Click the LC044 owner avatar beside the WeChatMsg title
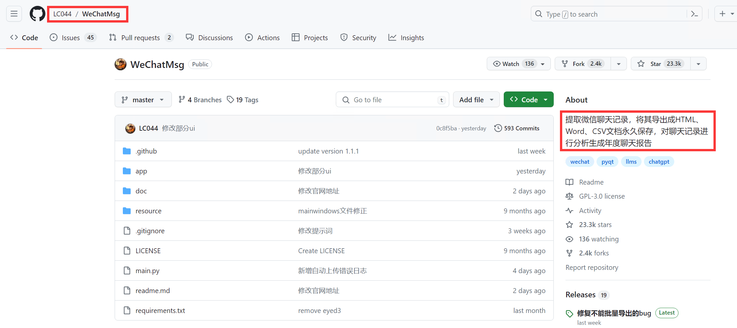Image resolution: width=737 pixels, height=328 pixels. point(121,64)
